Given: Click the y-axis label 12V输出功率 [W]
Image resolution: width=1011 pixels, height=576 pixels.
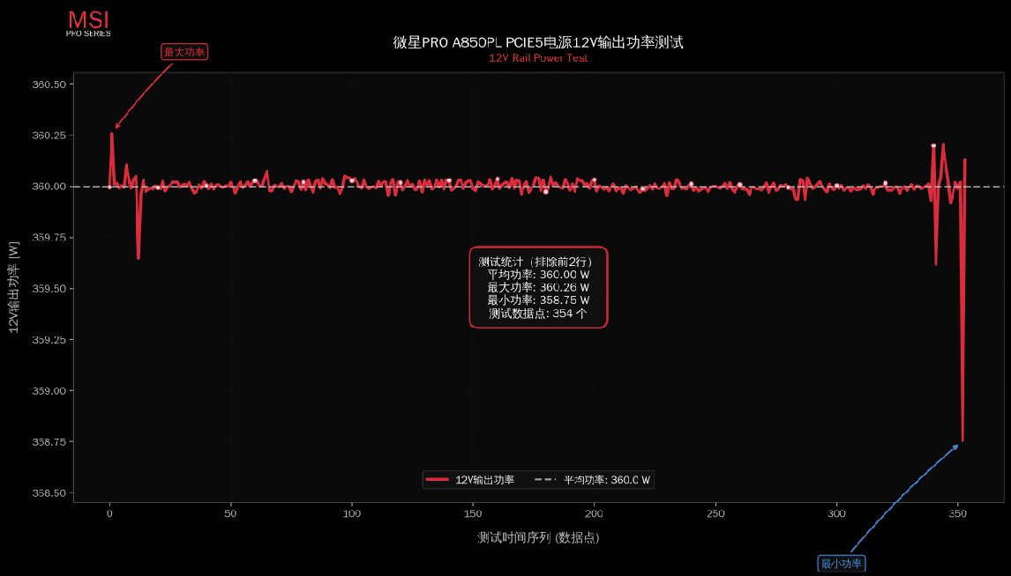Looking at the screenshot, I should tap(13, 287).
